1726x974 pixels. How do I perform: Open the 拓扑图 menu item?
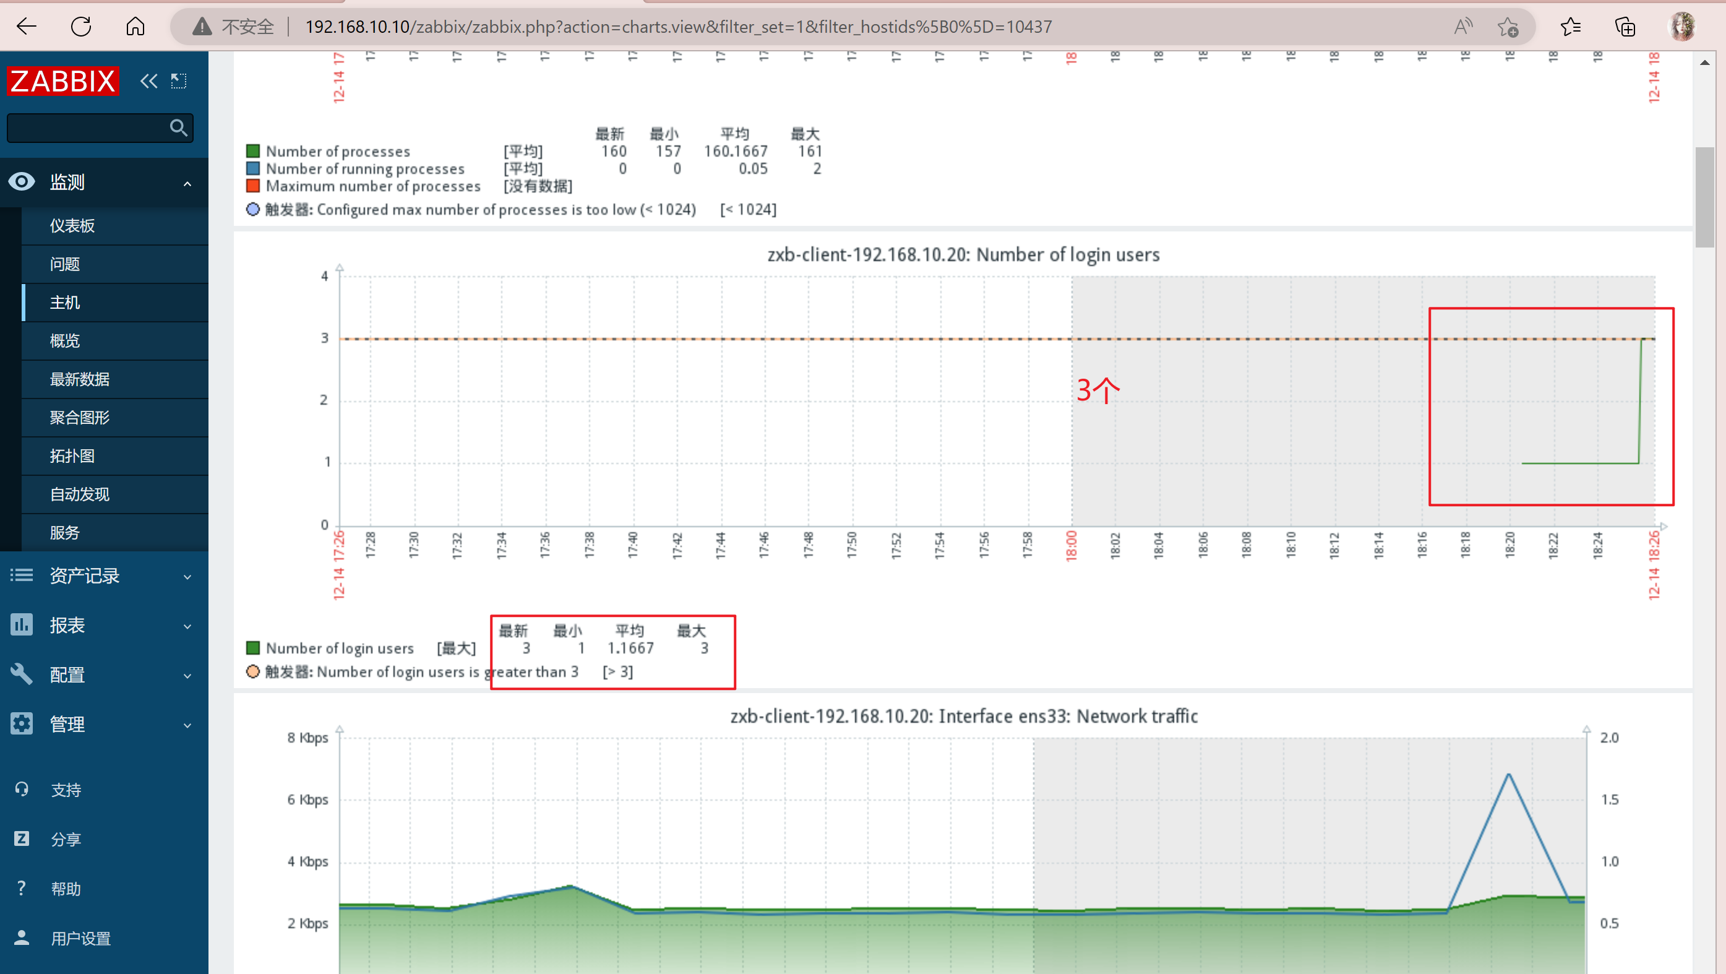coord(115,456)
